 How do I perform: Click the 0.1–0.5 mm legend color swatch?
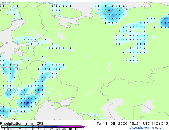pos(5,127)
